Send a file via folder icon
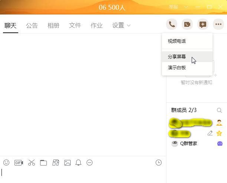This screenshot has width=227, height=183. pyautogui.click(x=43, y=163)
